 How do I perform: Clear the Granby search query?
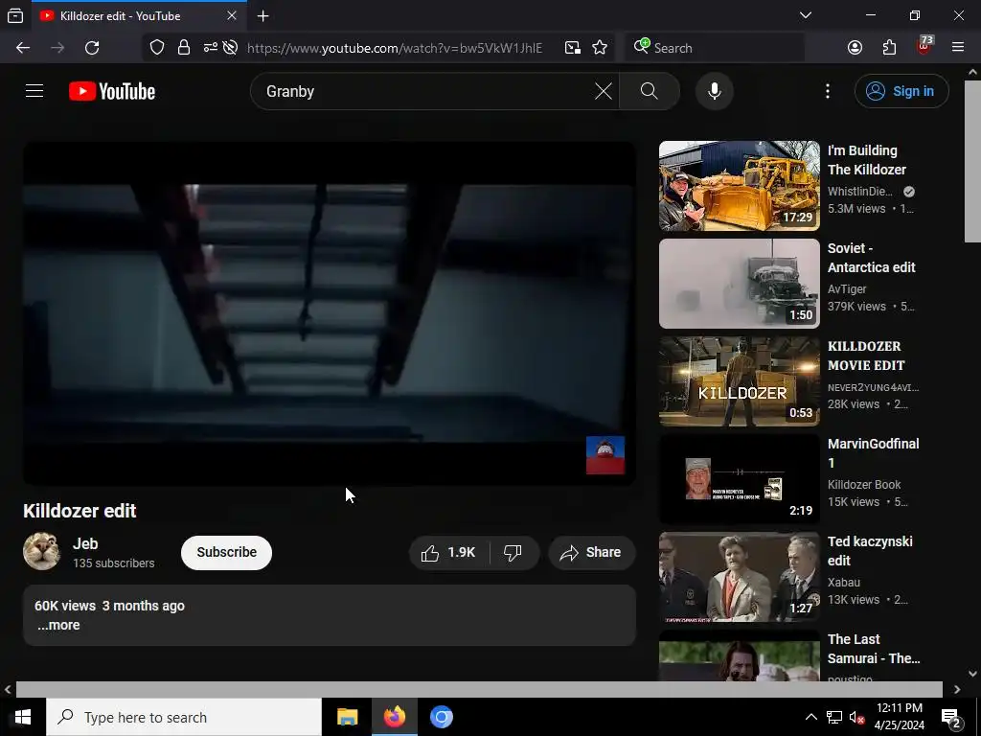[604, 91]
